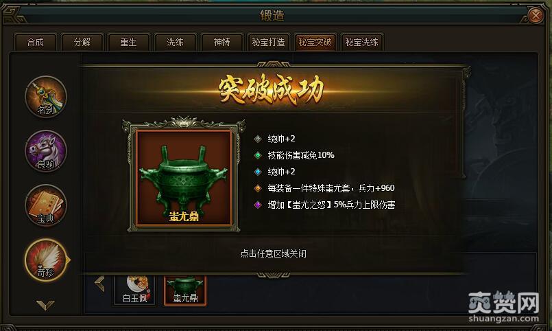Select the 名剑 sword category icon
The width and height of the screenshot is (552, 331).
[46, 97]
